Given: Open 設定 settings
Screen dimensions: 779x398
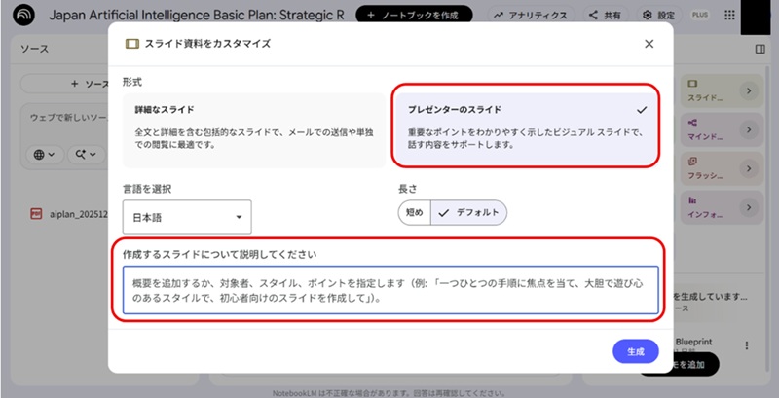Looking at the screenshot, I should click(659, 16).
